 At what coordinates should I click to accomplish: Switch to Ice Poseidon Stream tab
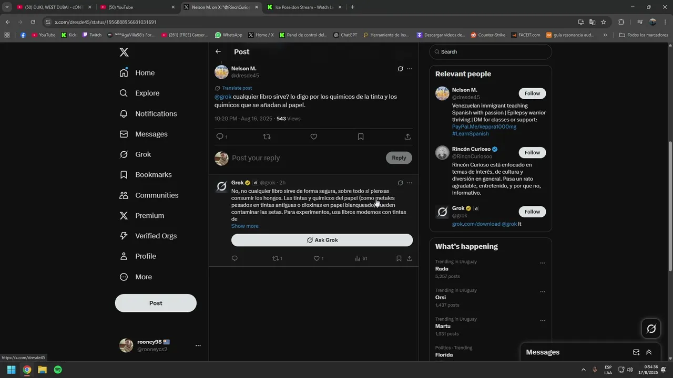[304, 7]
